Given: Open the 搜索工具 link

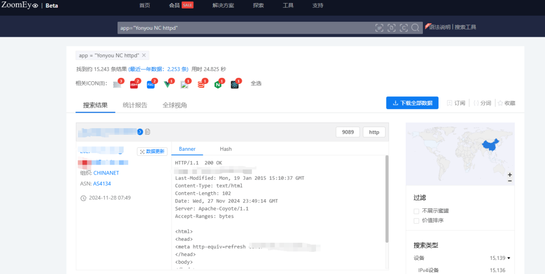Looking at the screenshot, I should click(465, 27).
